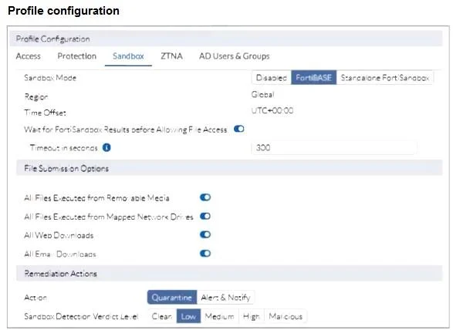
Task: Select Standalone FortiSandbox mode
Action: pyautogui.click(x=385, y=78)
